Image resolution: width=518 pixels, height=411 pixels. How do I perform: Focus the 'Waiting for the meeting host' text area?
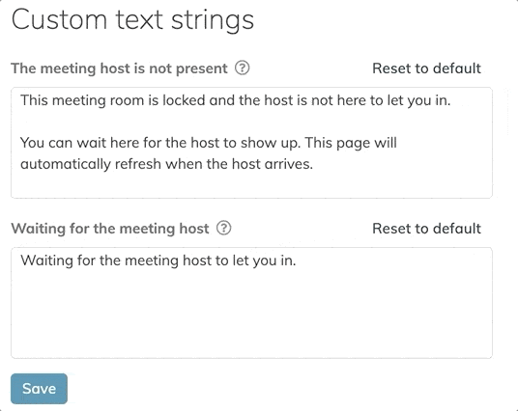tap(251, 303)
